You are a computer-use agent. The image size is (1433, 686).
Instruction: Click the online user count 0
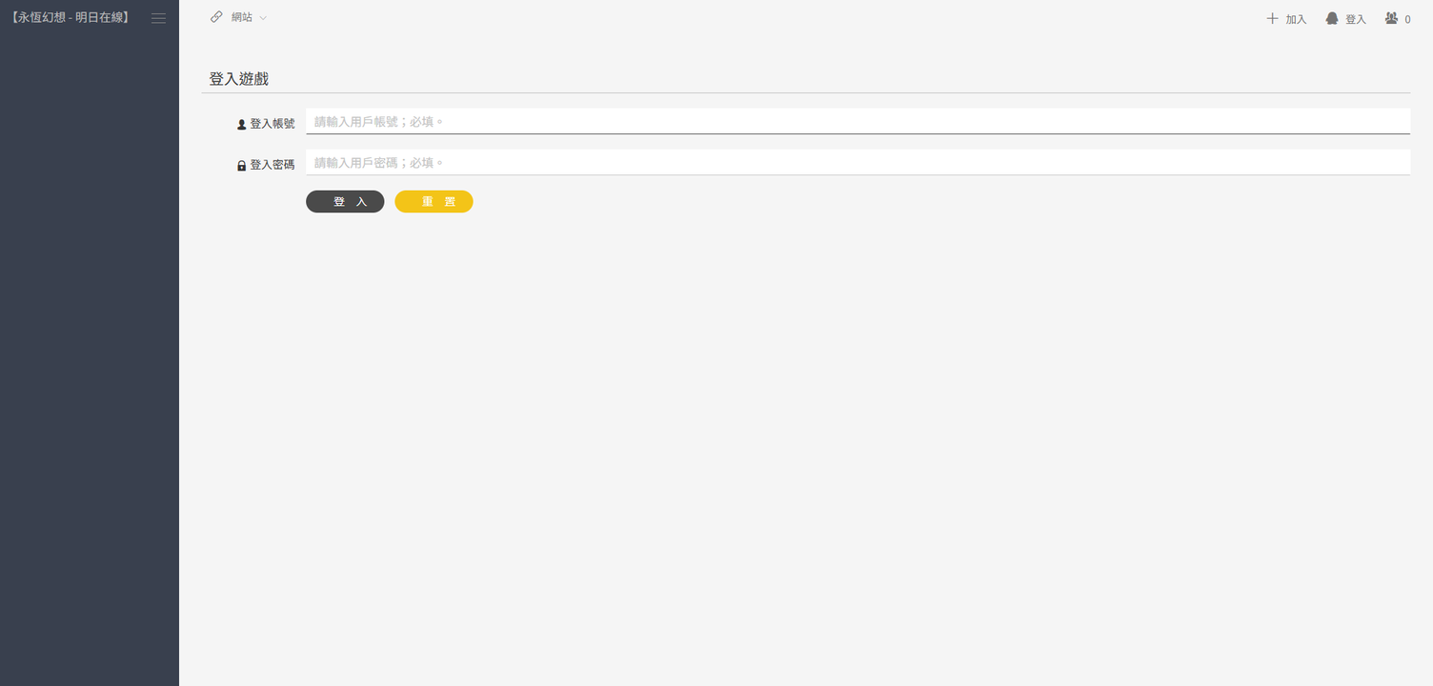[x=1407, y=19]
